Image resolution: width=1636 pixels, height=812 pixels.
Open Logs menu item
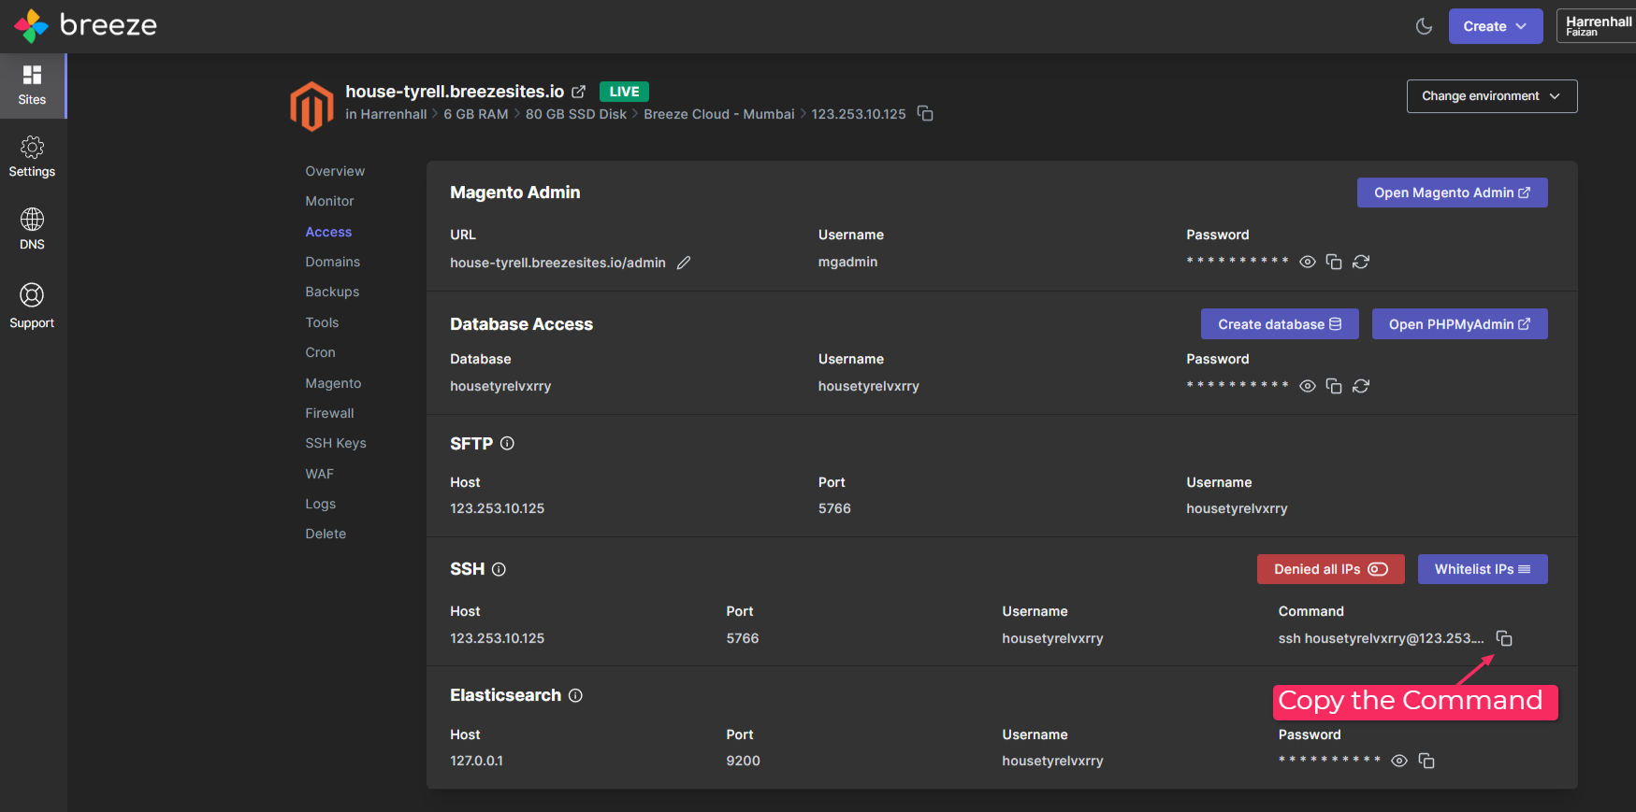click(320, 504)
